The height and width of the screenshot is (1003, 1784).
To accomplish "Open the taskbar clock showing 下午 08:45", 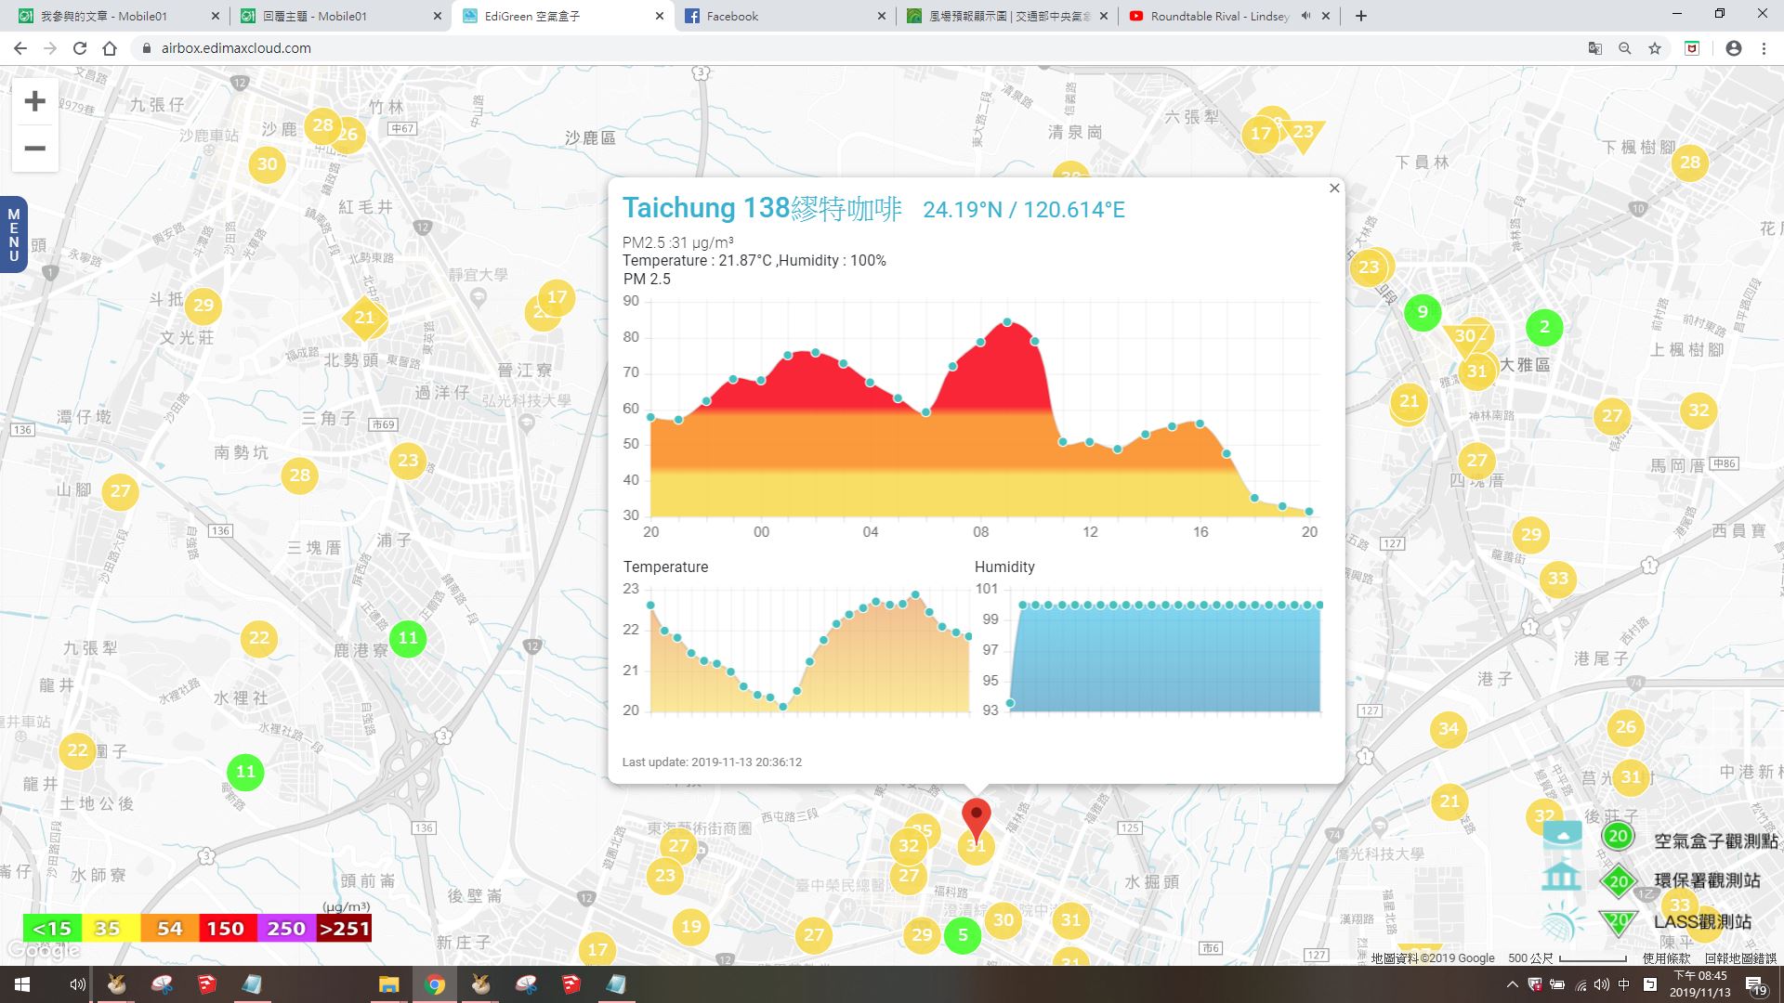I will coord(1700,984).
